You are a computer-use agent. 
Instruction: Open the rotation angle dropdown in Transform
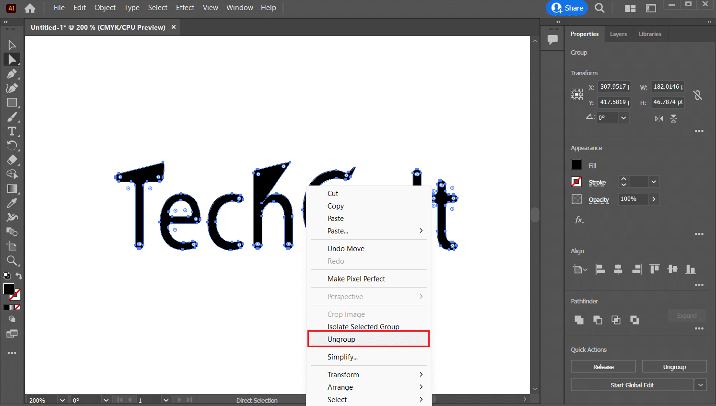coord(623,117)
